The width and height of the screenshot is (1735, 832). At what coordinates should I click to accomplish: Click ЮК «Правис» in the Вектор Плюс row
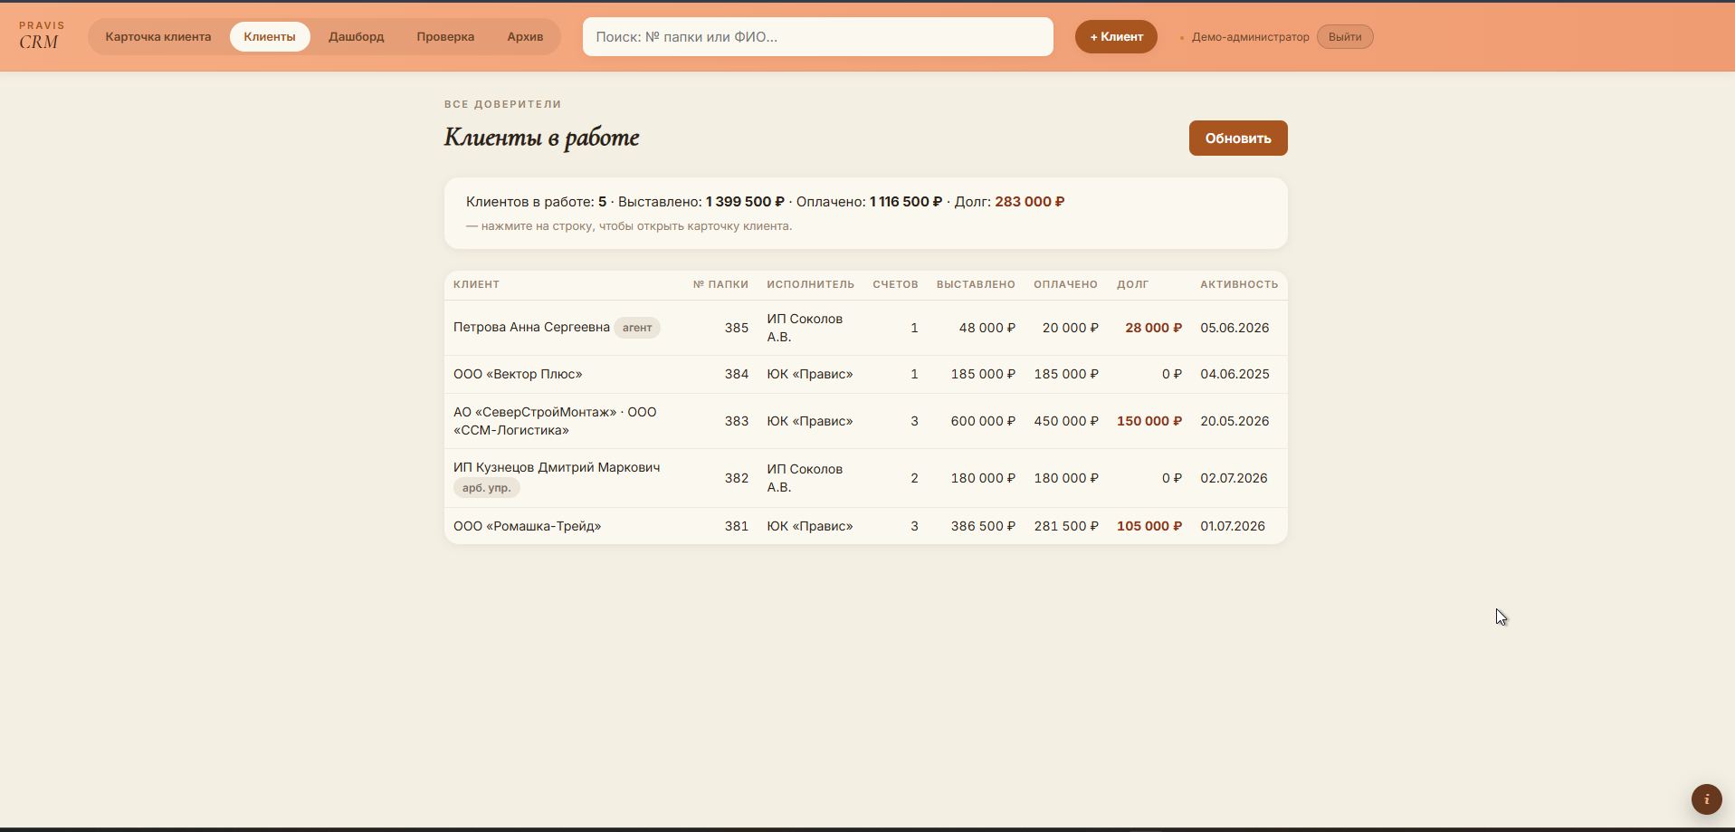point(810,374)
